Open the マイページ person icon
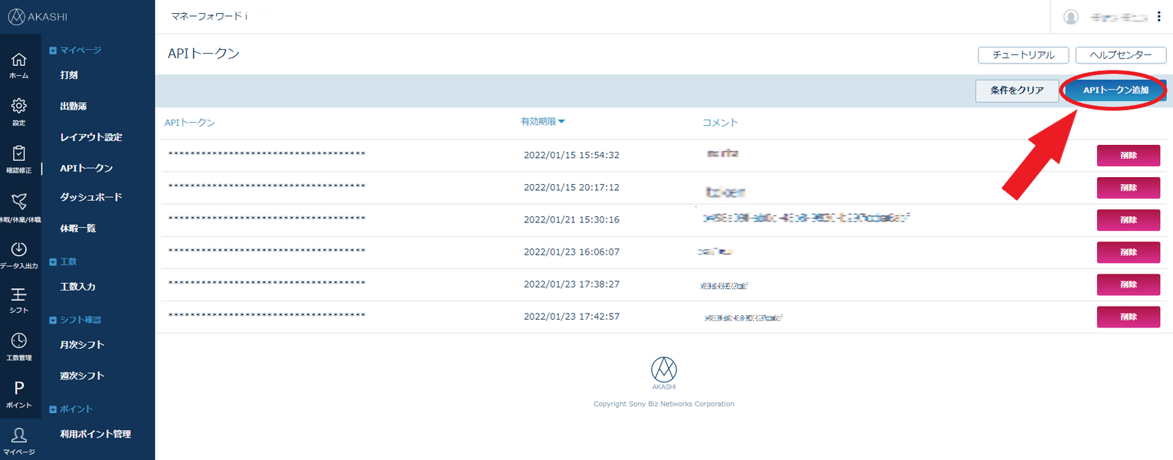 (x=19, y=435)
